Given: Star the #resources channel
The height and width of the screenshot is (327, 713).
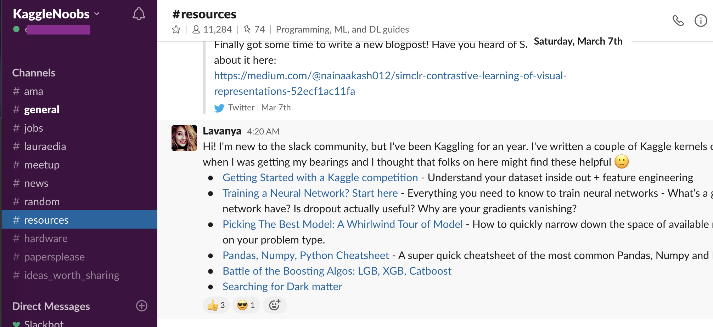Looking at the screenshot, I should (x=176, y=29).
